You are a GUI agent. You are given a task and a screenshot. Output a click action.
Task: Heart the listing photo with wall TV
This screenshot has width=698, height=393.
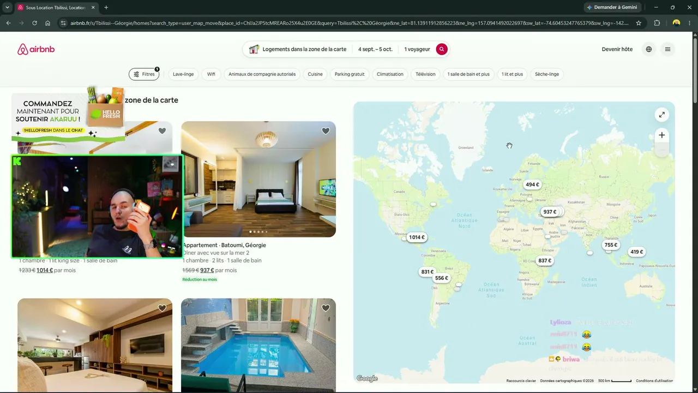162,308
